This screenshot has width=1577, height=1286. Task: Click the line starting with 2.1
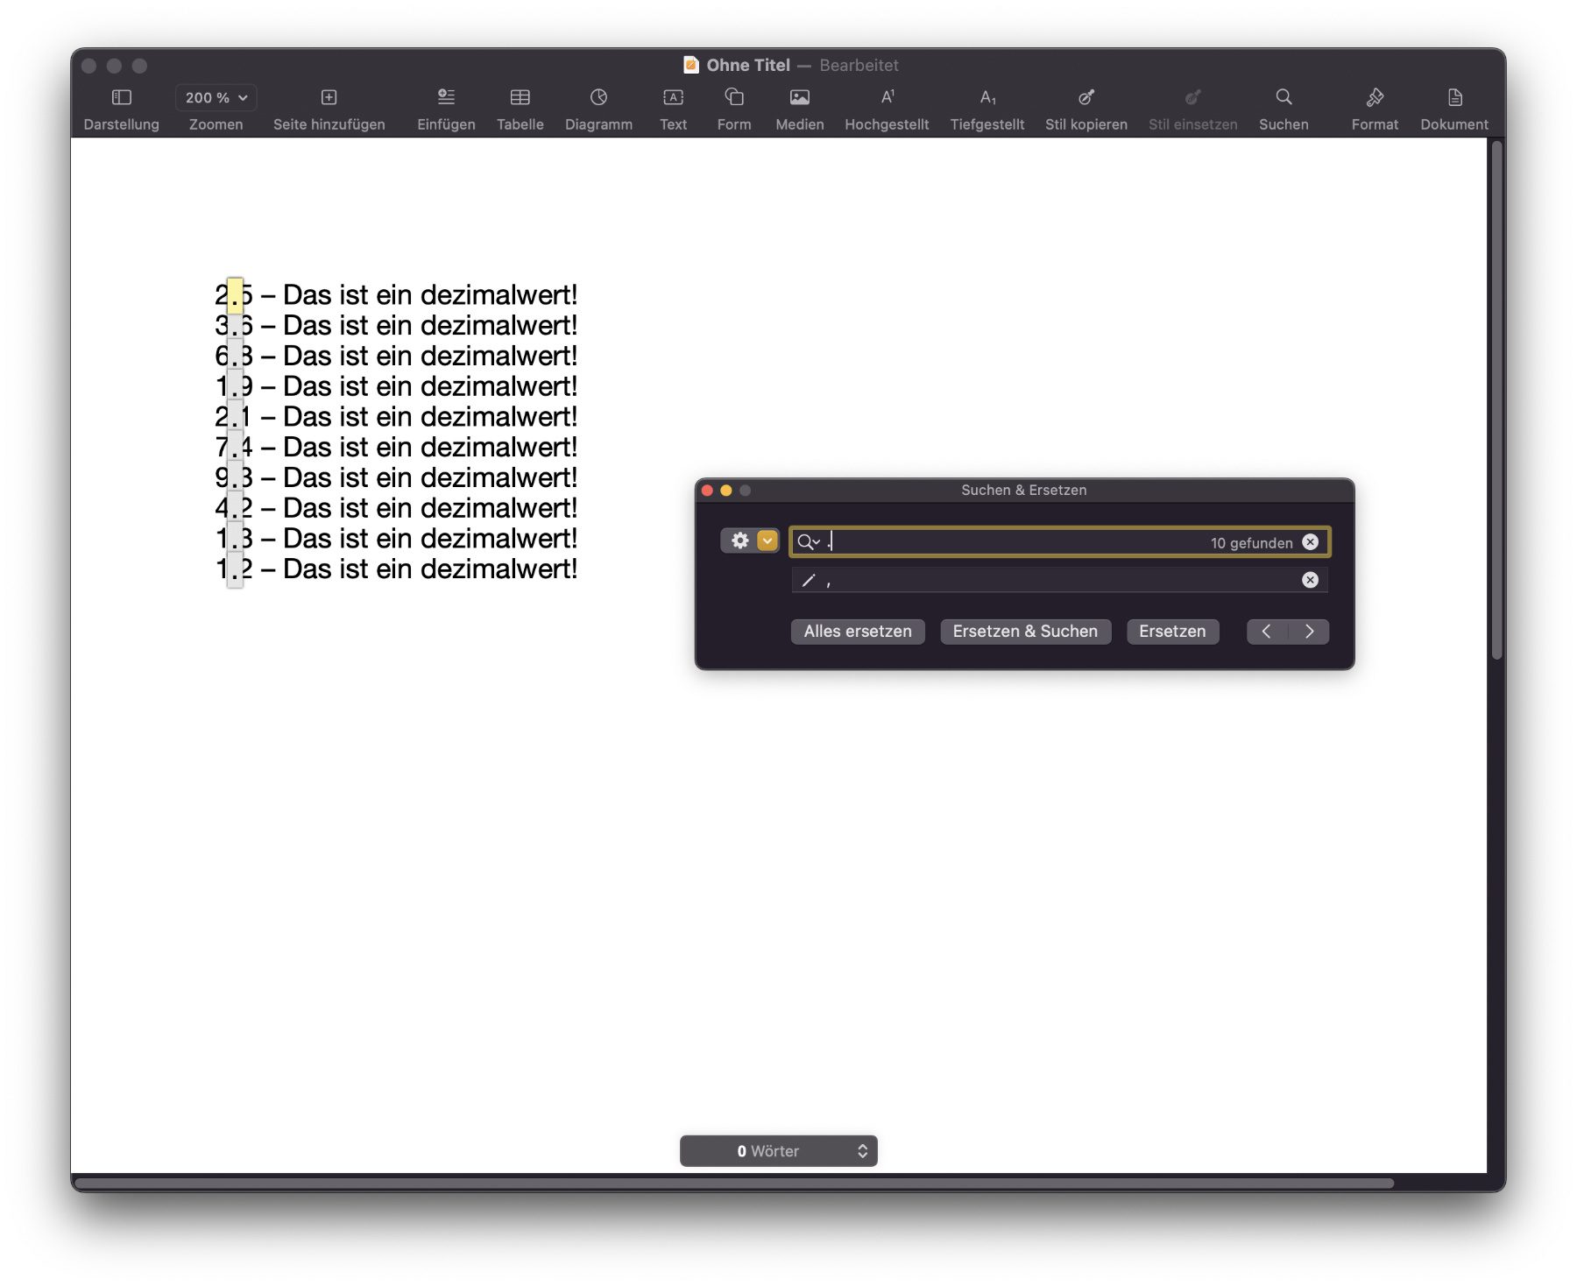(396, 417)
